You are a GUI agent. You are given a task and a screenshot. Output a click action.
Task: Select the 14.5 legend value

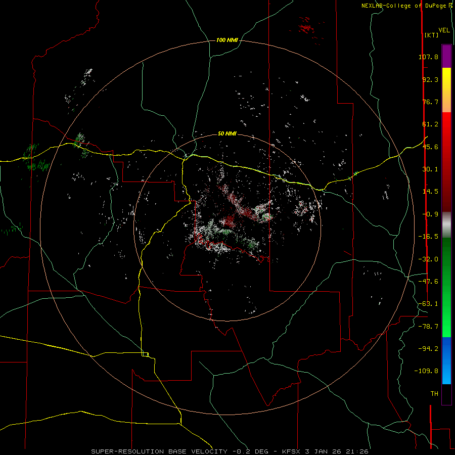430,192
